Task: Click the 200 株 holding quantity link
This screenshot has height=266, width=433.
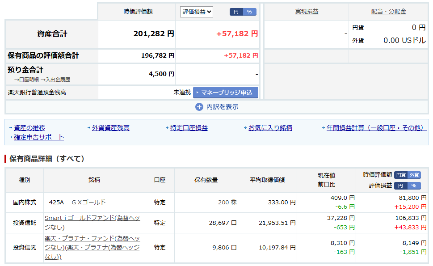Action: [x=227, y=202]
